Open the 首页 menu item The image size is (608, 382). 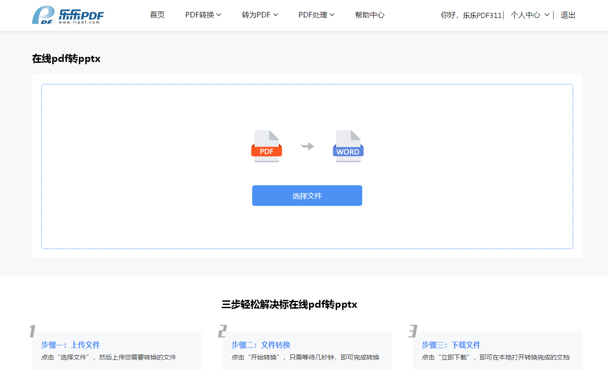click(x=157, y=15)
